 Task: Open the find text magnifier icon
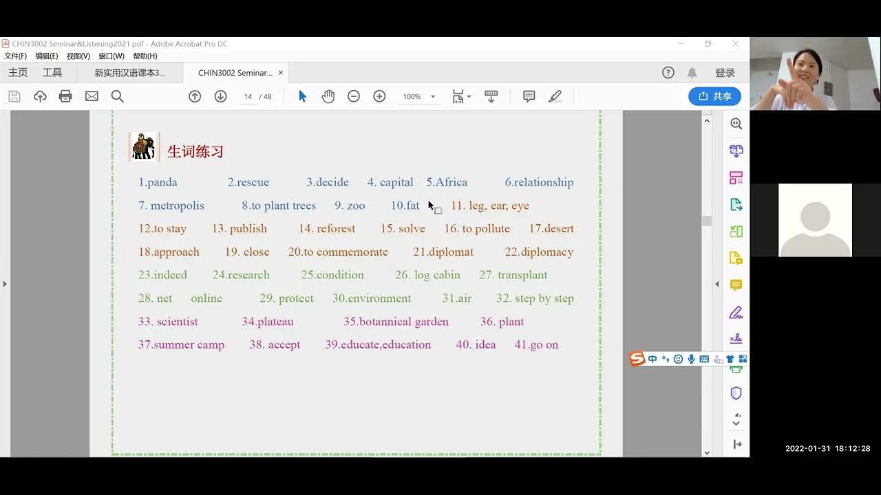pos(118,96)
